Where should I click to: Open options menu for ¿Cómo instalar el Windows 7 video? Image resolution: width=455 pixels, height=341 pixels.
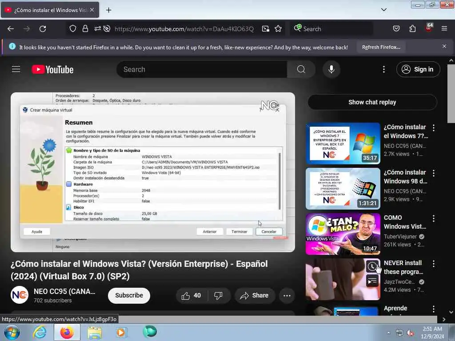[434, 127]
